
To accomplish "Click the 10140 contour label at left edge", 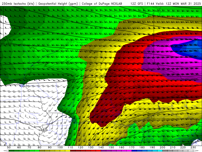I will pos(5,44).
